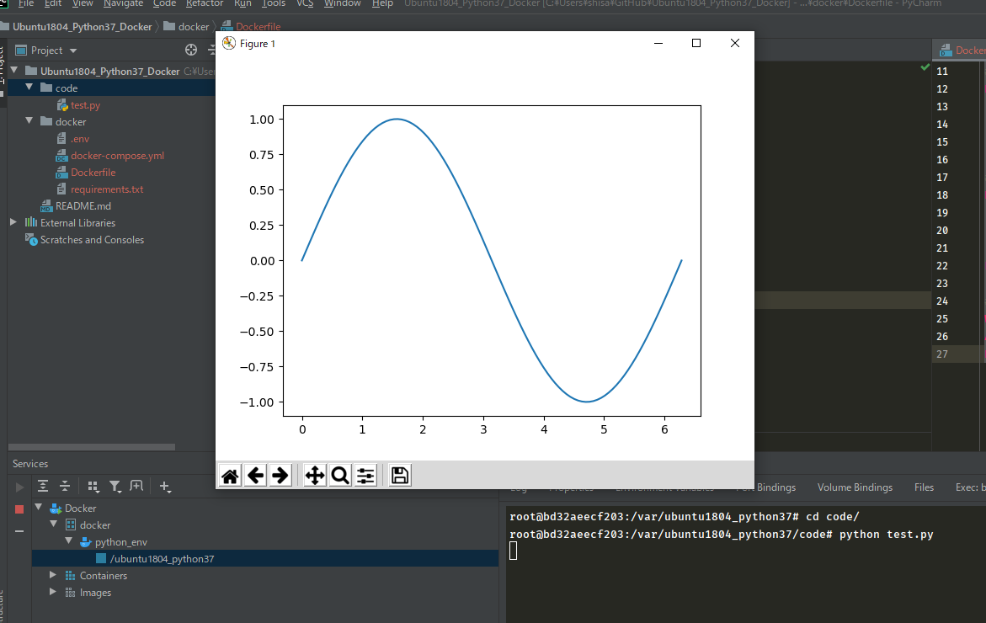Image resolution: width=986 pixels, height=623 pixels.
Task: Stop the container with red square icon
Action: 19,509
